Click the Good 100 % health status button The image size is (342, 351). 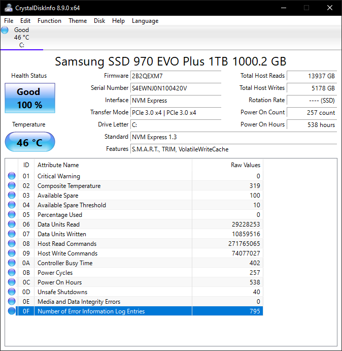tap(30, 98)
